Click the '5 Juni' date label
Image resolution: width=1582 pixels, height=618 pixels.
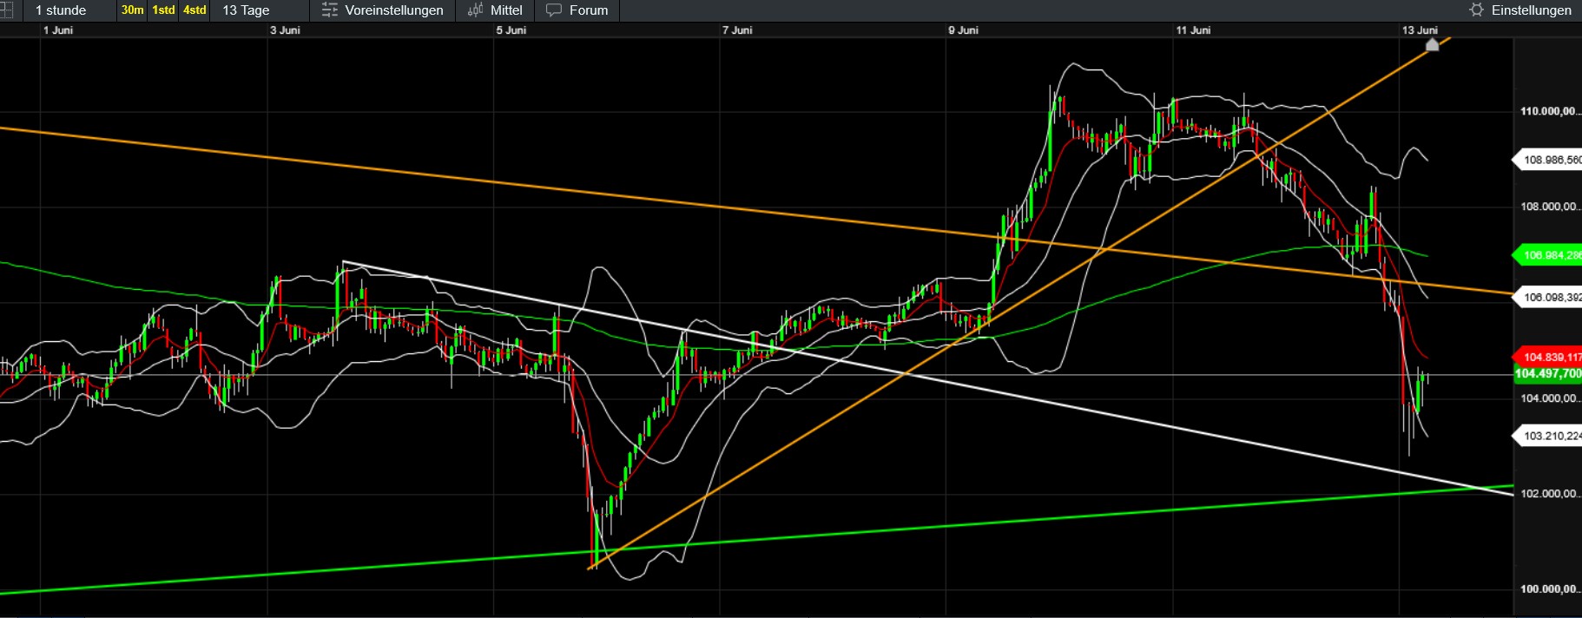511,30
